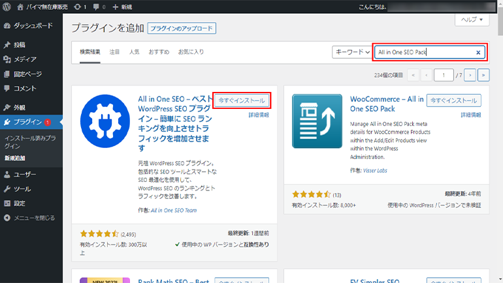
Task: Open 設定 (Settings) in the sidebar
Action: [31, 203]
